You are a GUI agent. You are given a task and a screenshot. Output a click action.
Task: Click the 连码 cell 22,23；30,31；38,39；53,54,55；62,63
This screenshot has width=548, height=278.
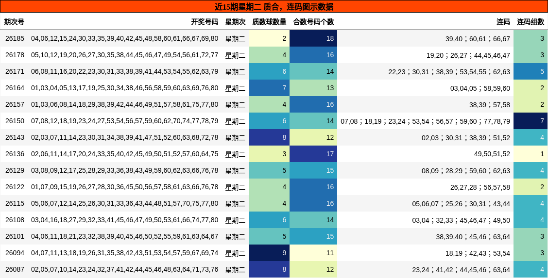(449, 72)
